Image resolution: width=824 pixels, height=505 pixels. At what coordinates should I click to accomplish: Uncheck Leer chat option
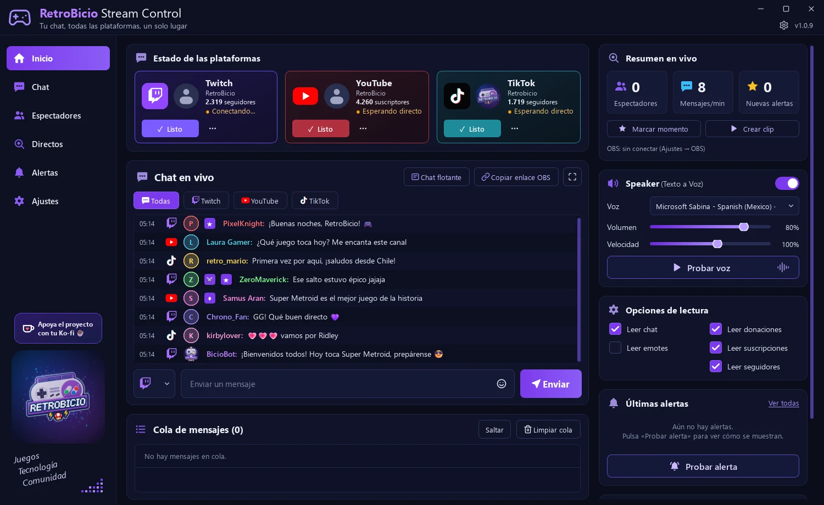pos(615,329)
